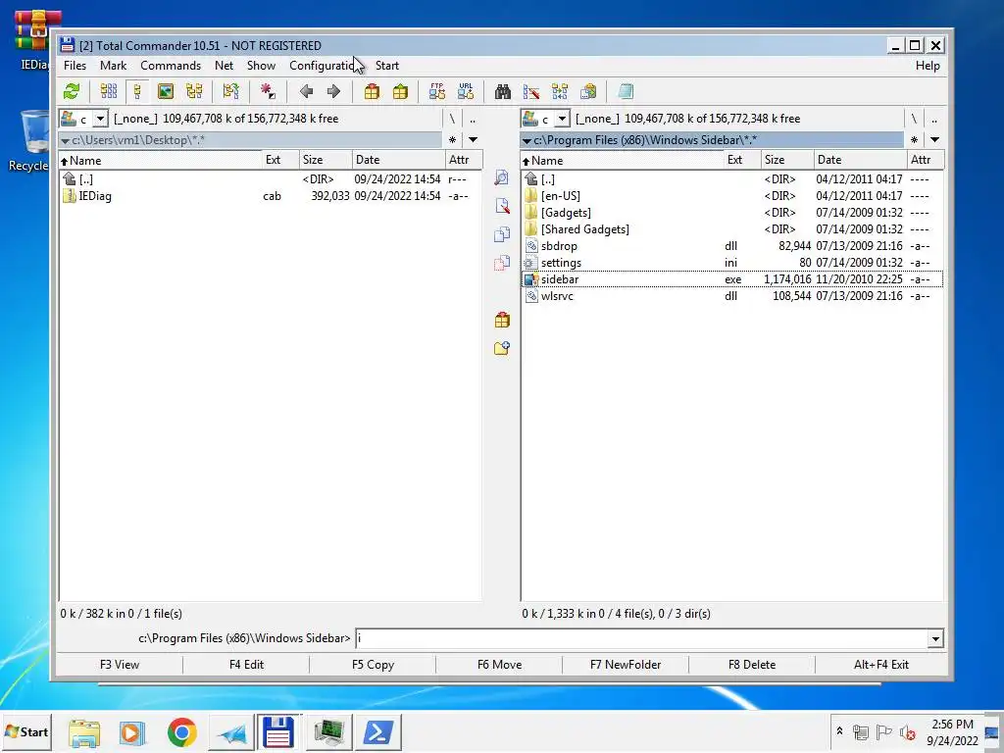Expand right panel directory history arrow
This screenshot has height=753, width=1004.
point(934,139)
